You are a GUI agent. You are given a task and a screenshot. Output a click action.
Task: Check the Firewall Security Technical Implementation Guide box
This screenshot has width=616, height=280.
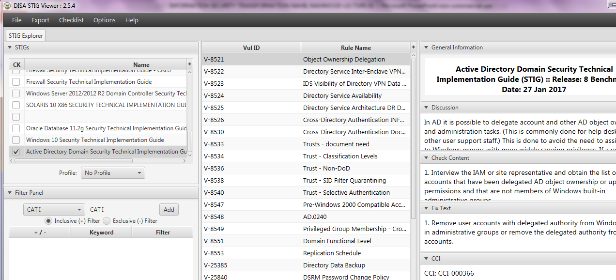(16, 82)
